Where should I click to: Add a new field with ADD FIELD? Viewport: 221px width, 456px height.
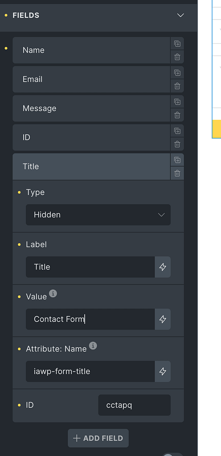coord(98,438)
